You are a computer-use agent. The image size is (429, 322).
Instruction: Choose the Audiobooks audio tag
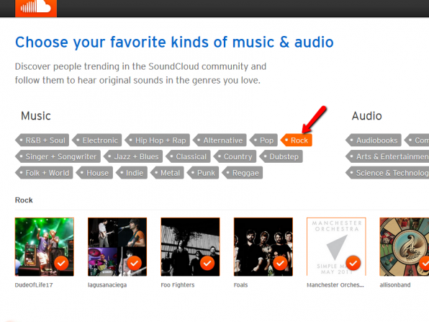click(374, 140)
